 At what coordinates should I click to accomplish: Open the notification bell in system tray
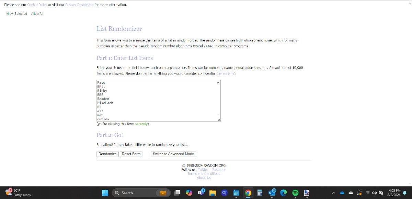pos(405,193)
